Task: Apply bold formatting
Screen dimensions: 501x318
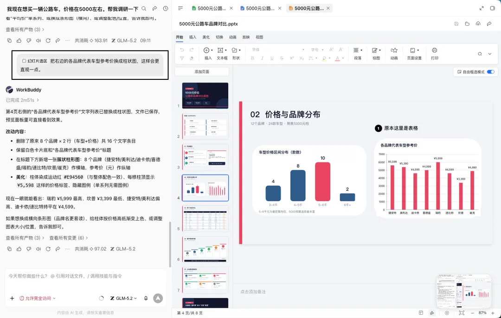Action: click(252, 58)
